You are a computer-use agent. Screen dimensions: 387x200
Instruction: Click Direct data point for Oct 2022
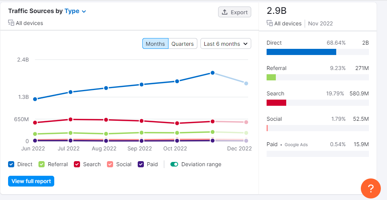pyautogui.click(x=177, y=81)
